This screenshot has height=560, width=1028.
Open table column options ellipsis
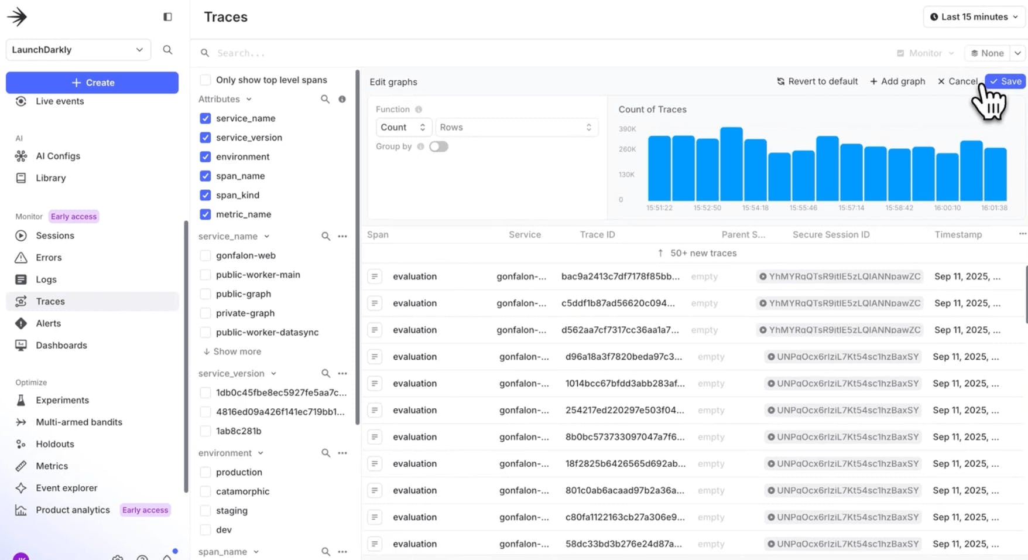tap(1022, 234)
